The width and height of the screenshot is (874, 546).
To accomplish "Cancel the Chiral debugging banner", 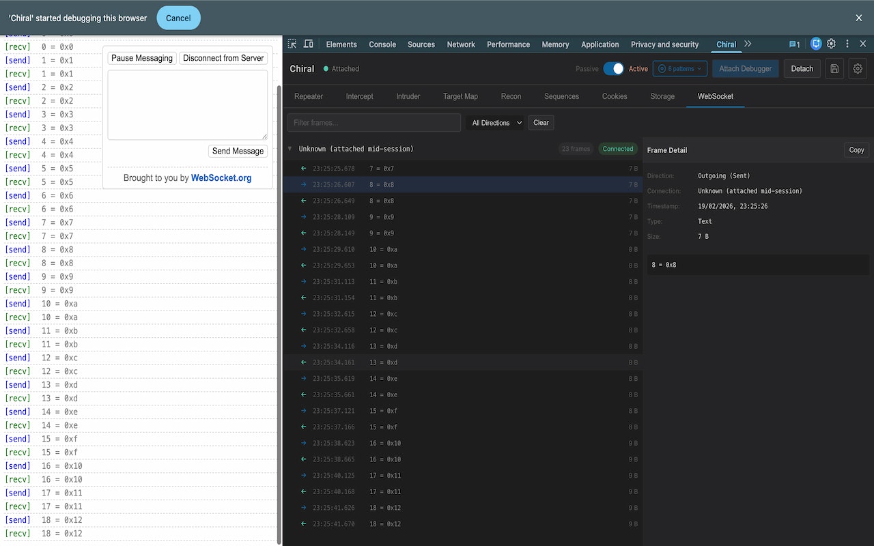I will (x=178, y=18).
